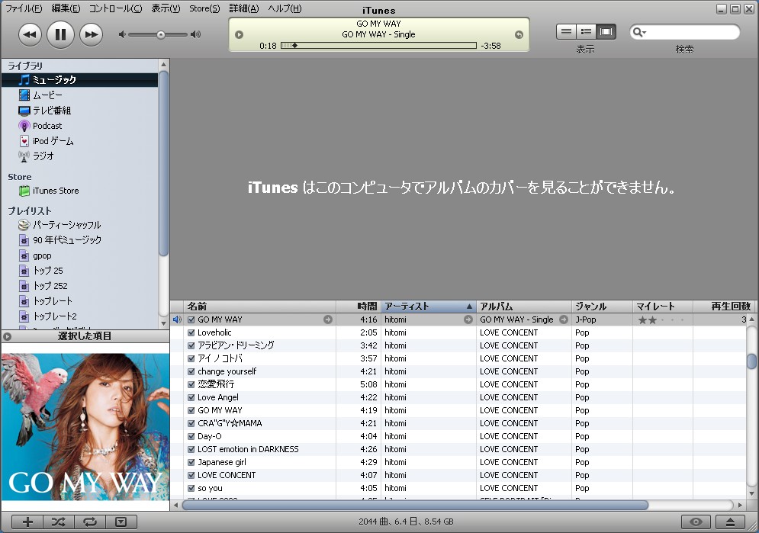Click the eject disc button
The width and height of the screenshot is (759, 533).
[x=731, y=522]
